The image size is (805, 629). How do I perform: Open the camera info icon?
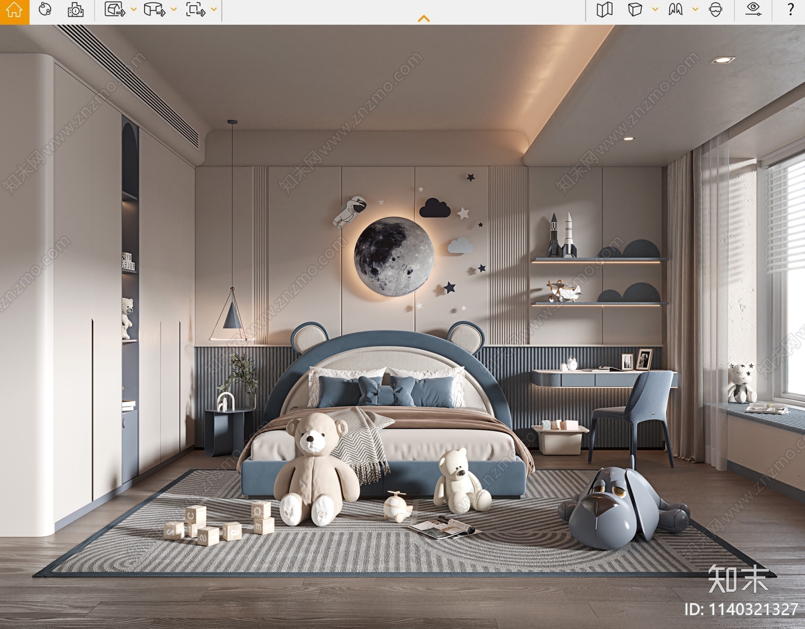(x=75, y=9)
